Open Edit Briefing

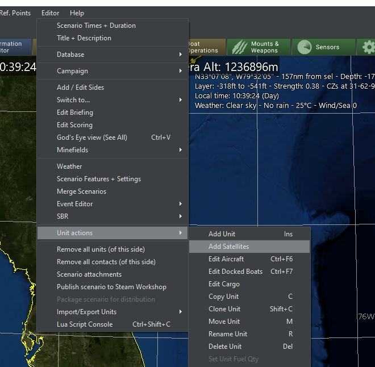(x=113, y=112)
